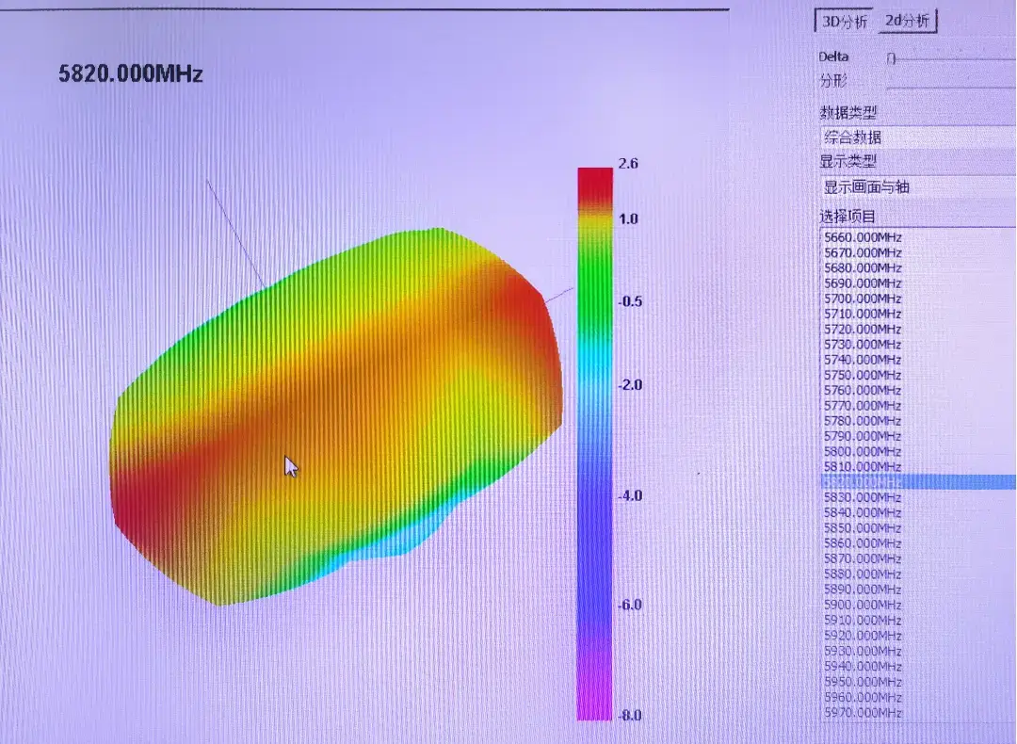Screen dimensions: 1017x744
Task: Select 5700.000MHz in the list
Action: (863, 299)
